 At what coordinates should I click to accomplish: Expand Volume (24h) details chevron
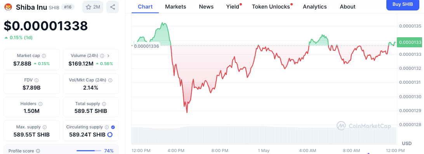click(108, 55)
